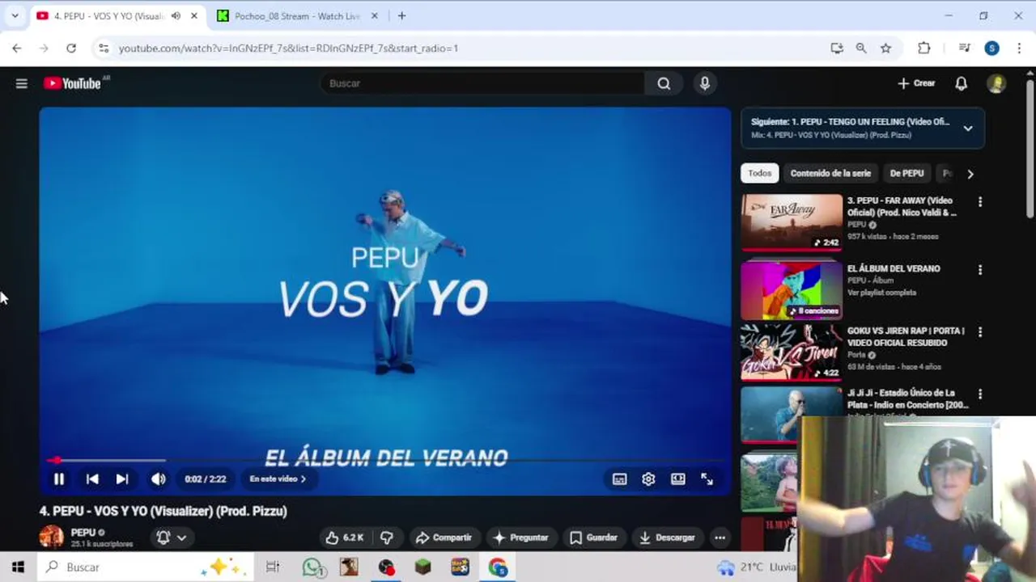Screen dimensions: 1036x582
Task: Expand the Siguiente mix playlist panel
Action: [x=967, y=128]
